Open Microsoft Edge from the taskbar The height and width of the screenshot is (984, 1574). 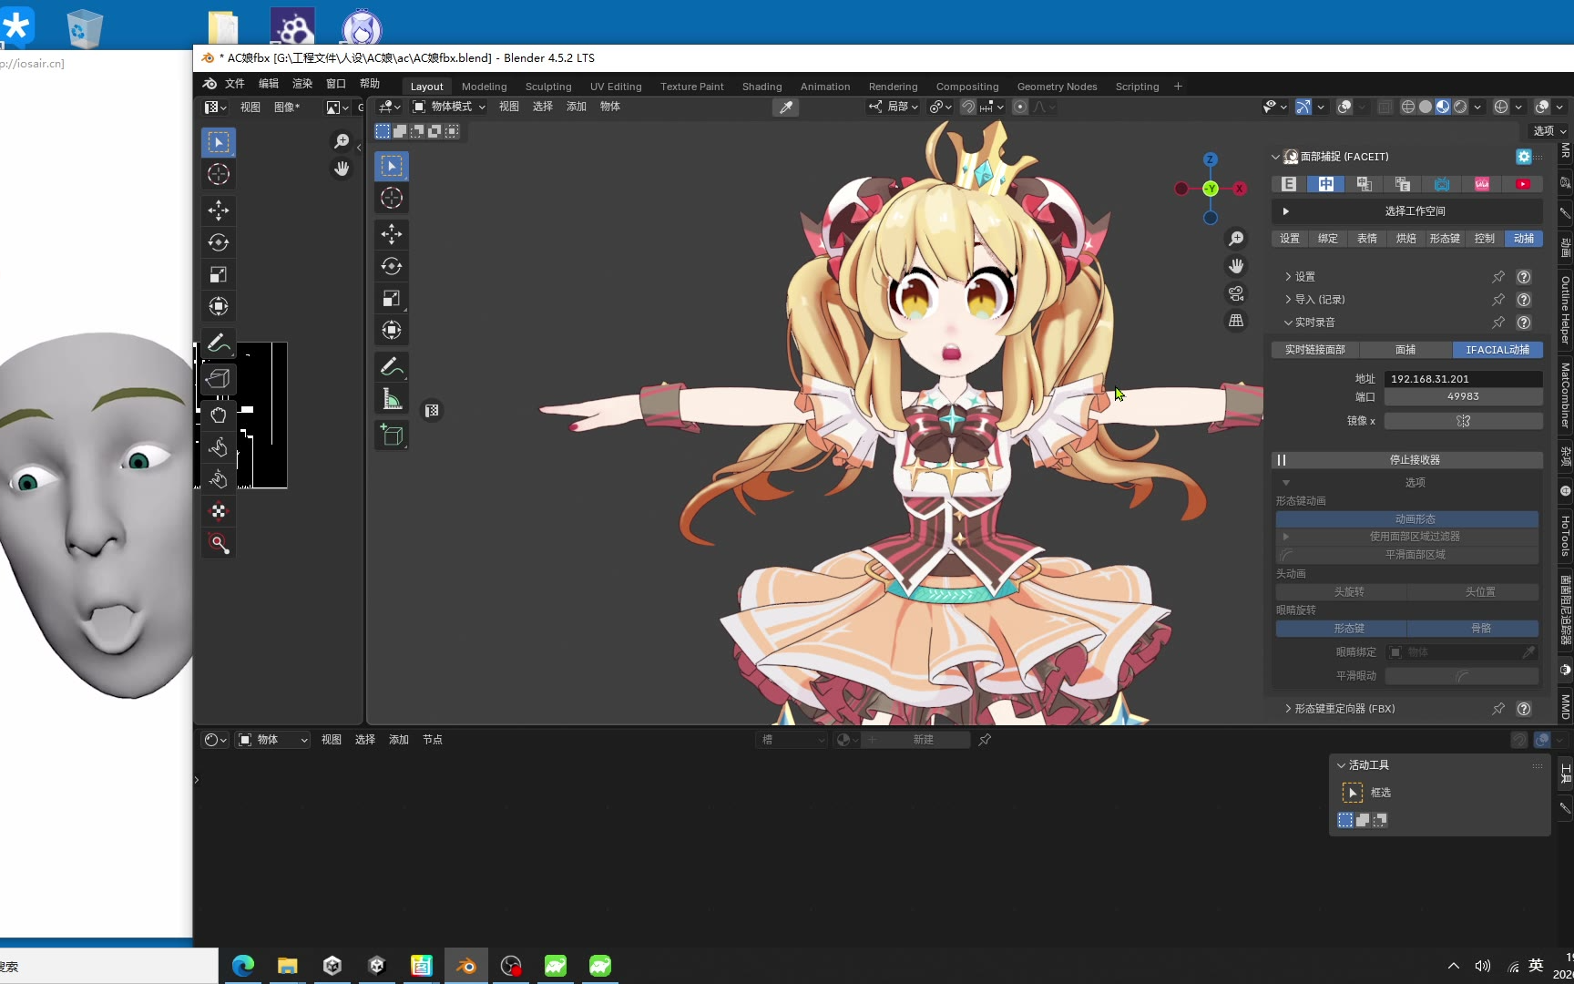pos(243,966)
